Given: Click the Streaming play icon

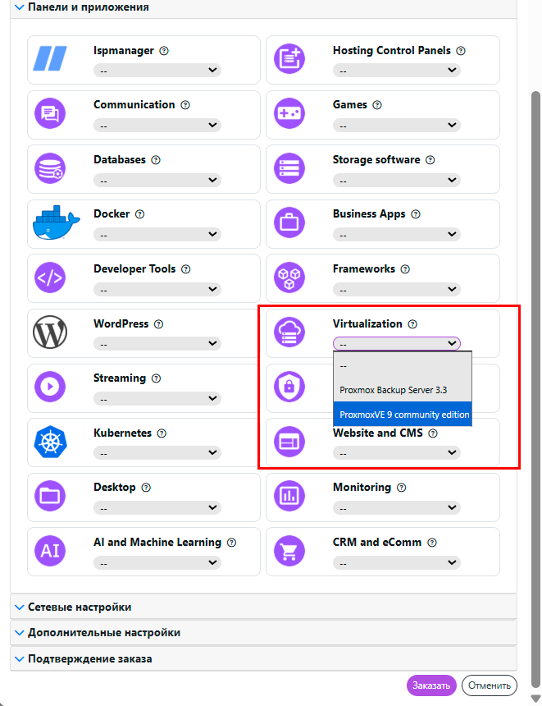Looking at the screenshot, I should [49, 386].
